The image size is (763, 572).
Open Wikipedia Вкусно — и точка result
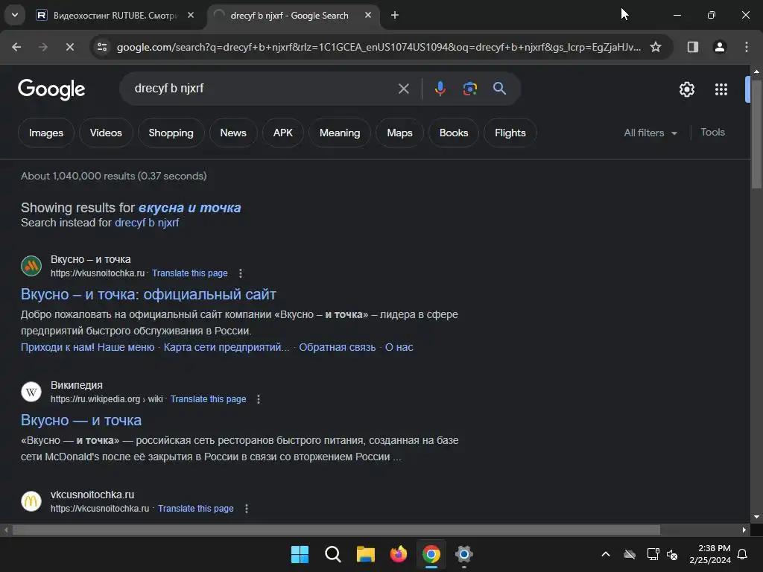tap(81, 420)
